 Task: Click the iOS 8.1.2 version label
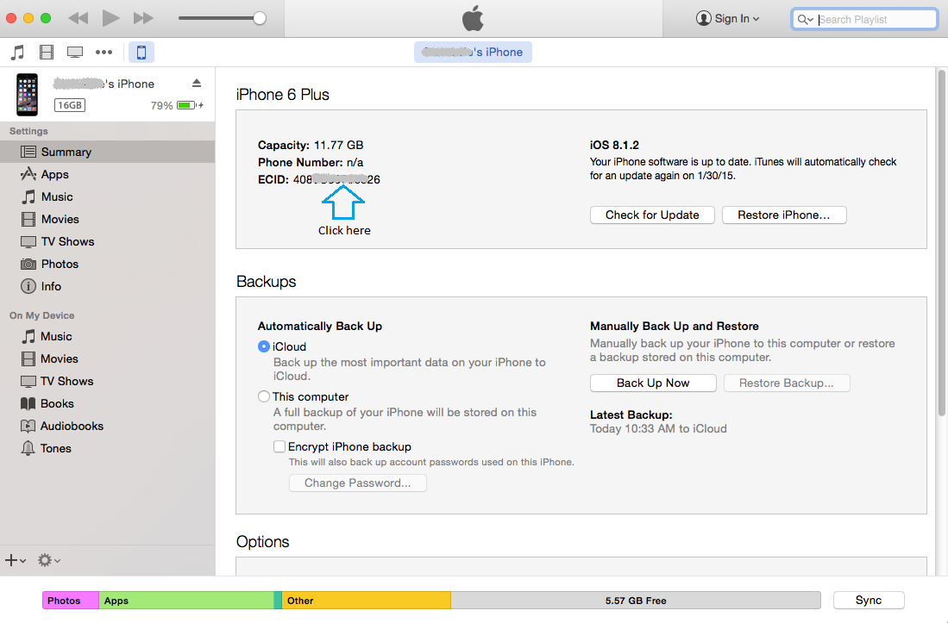click(614, 145)
